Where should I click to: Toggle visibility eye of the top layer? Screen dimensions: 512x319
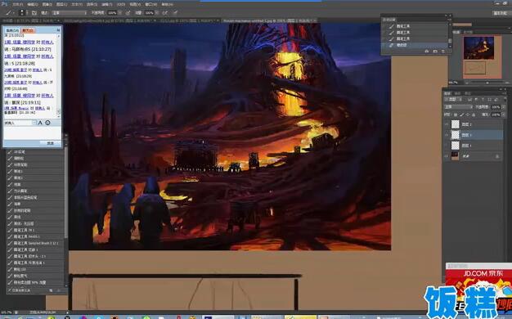click(x=447, y=124)
